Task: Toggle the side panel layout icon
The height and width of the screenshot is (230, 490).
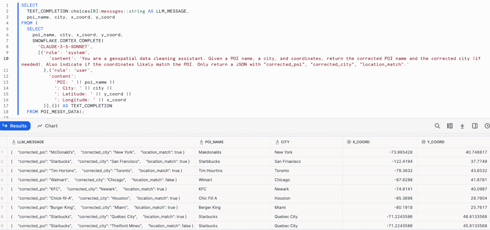Action: coord(475,126)
